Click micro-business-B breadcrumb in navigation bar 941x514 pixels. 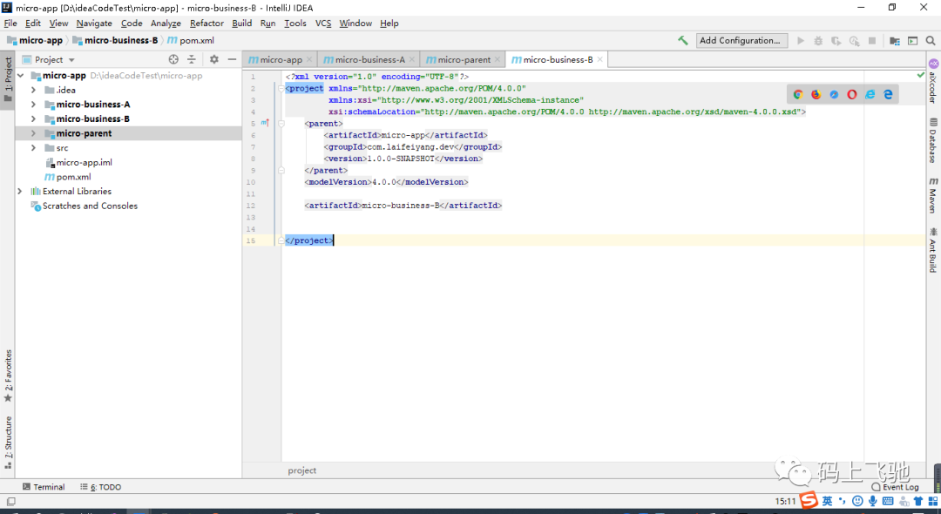coord(115,41)
